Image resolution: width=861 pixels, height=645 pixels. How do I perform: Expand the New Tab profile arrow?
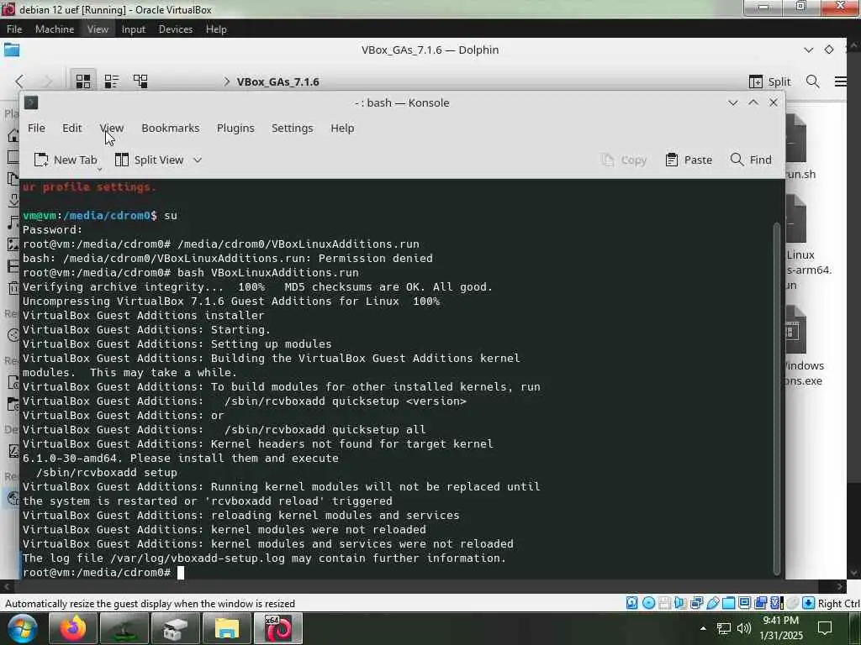(x=100, y=170)
